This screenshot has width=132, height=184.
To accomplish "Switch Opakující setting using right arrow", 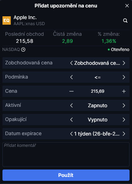I will point(124,120).
